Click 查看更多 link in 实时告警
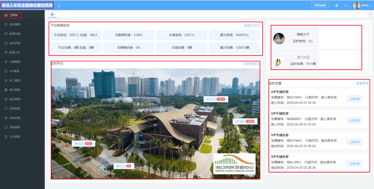Image resolution: width=374 pixels, height=189 pixels. tap(362, 83)
